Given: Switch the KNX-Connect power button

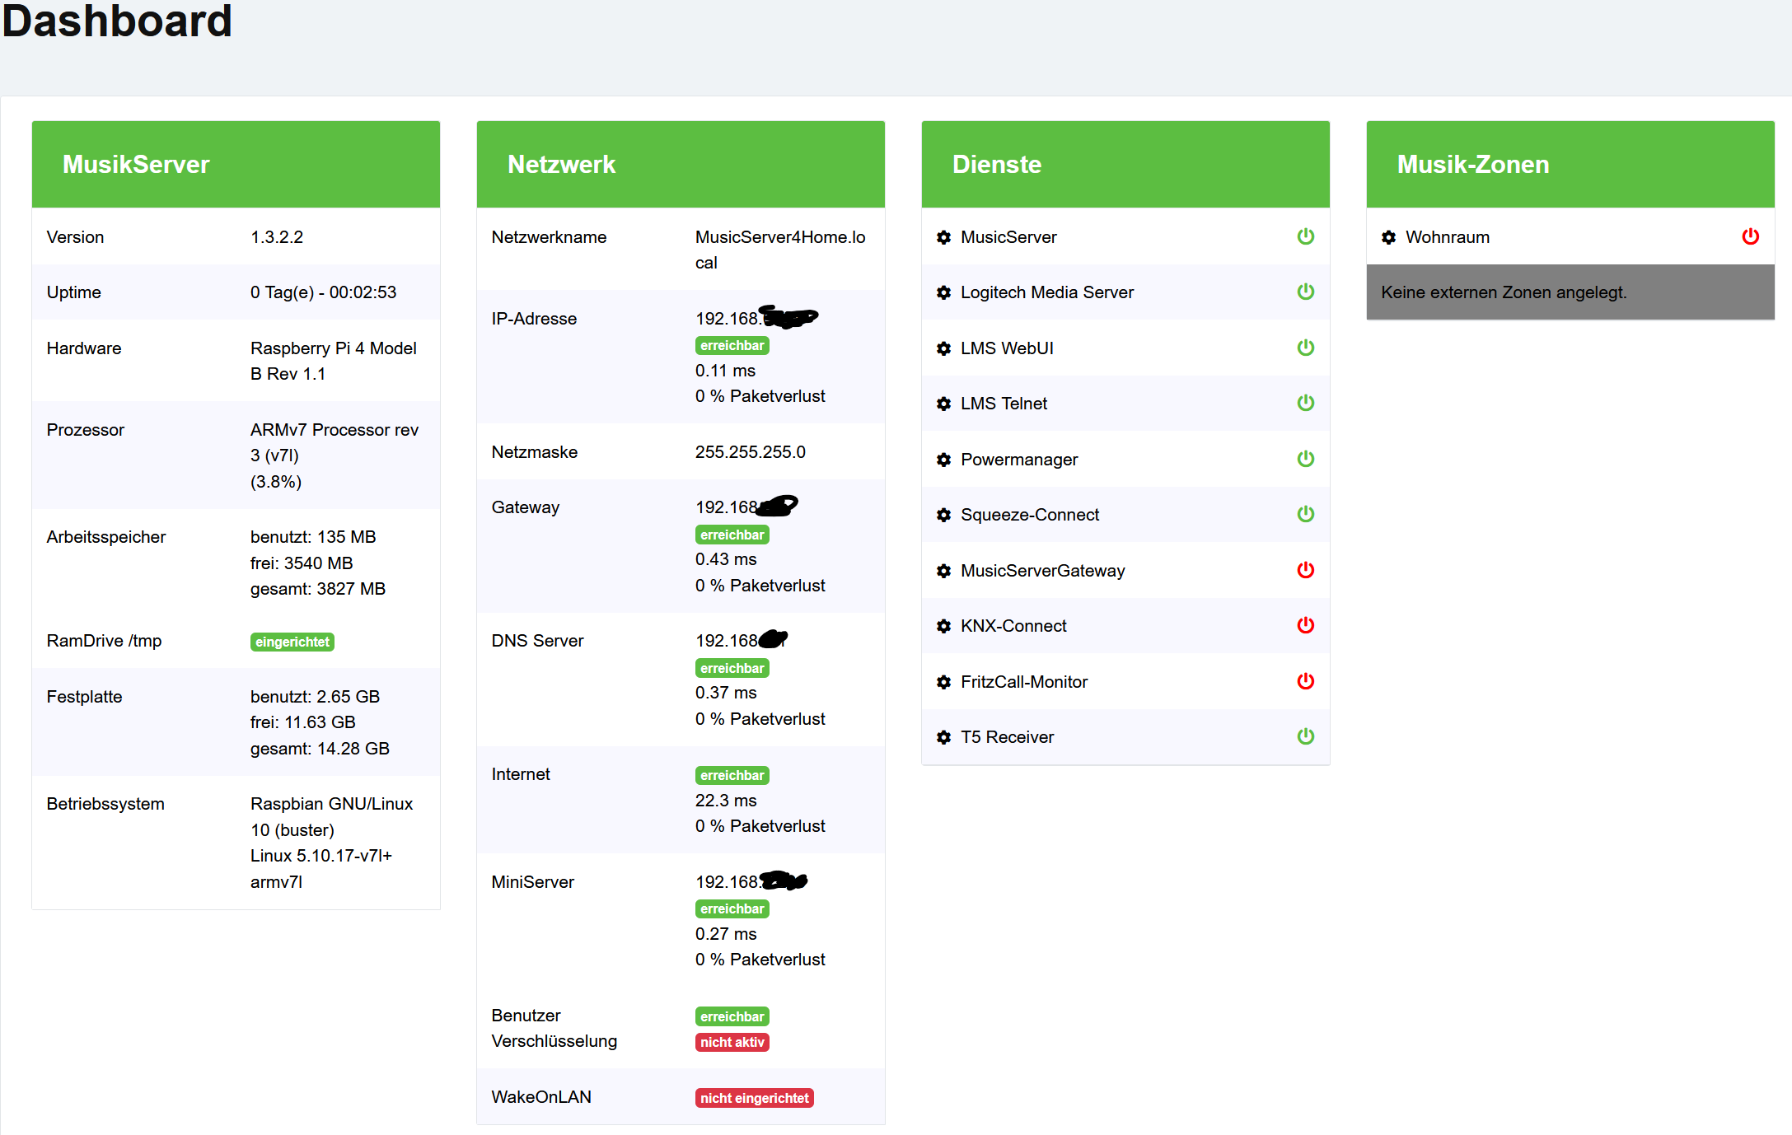Looking at the screenshot, I should pos(1305,625).
